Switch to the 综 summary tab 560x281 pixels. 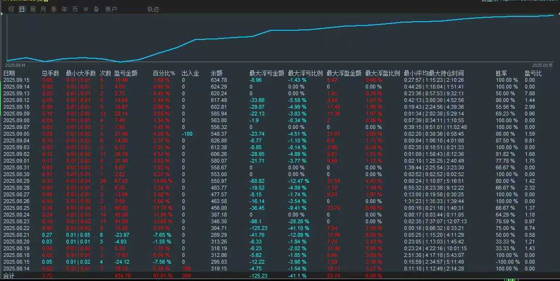coord(12,10)
